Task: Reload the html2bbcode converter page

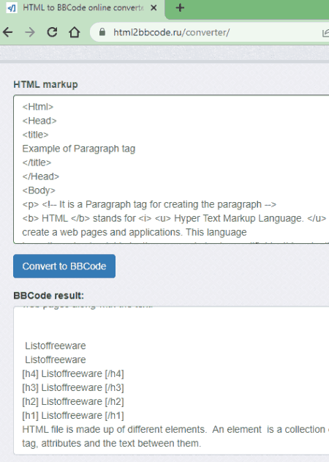Action: [52, 32]
